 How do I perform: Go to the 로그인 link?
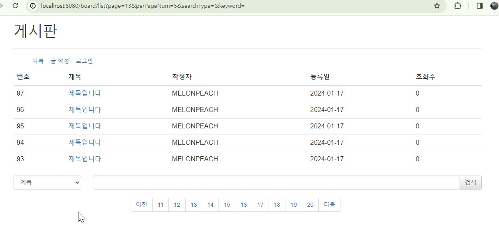[x=84, y=61]
